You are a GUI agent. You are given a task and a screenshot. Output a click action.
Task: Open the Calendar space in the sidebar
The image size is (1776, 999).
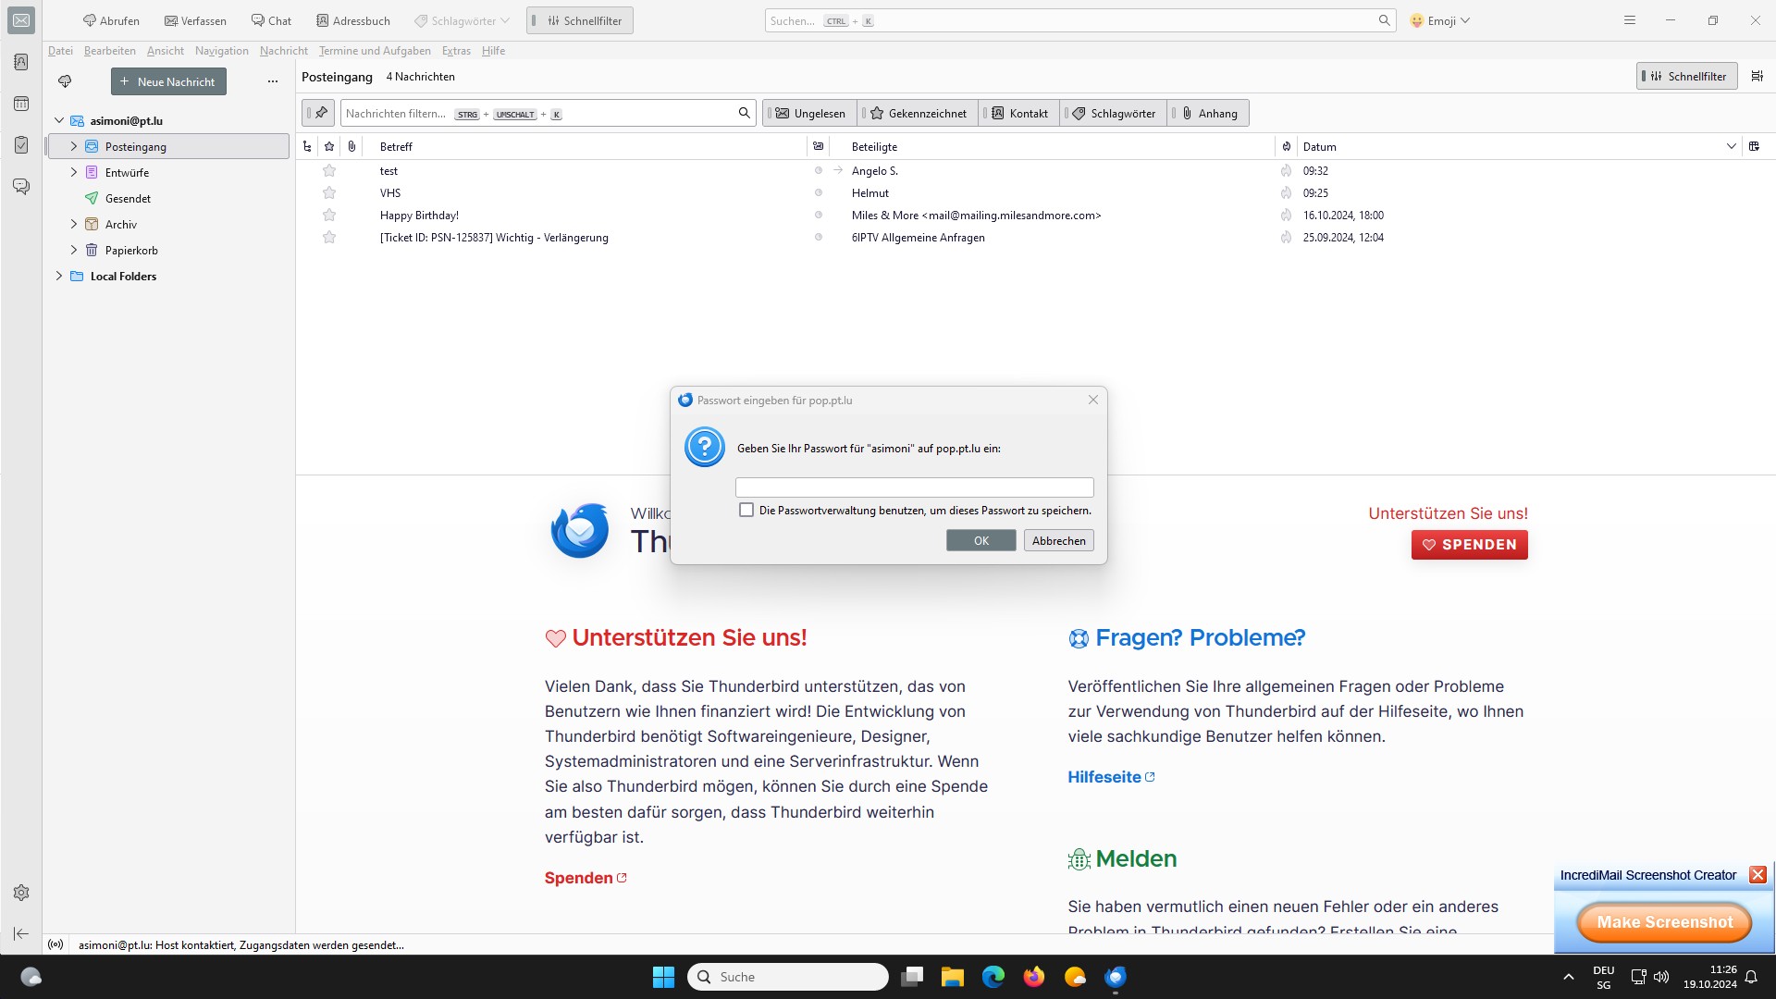click(x=21, y=104)
